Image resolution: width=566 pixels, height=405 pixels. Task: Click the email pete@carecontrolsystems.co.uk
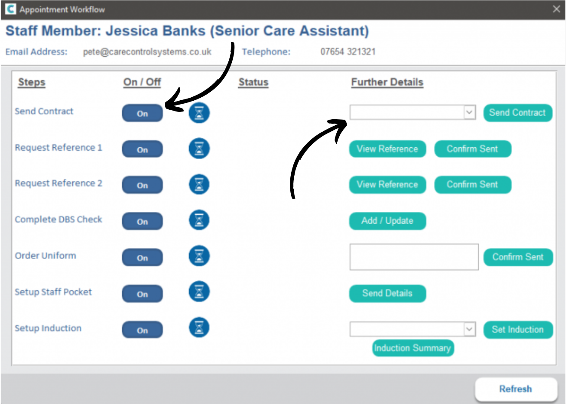point(147,52)
